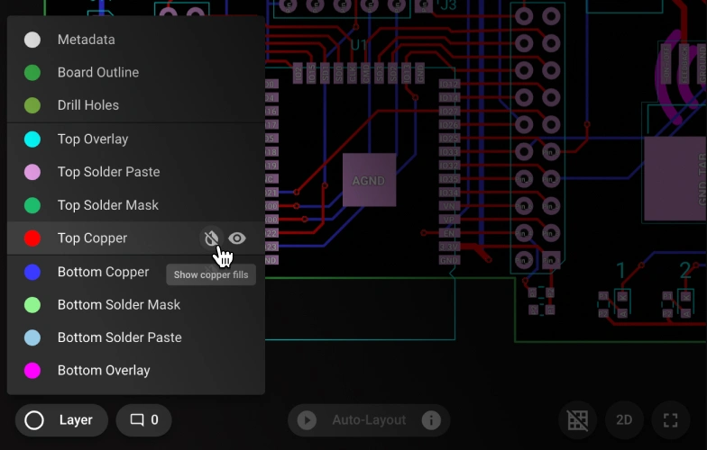The height and width of the screenshot is (450, 707).
Task: Show copper fills for Top Copper
Action: click(x=211, y=238)
